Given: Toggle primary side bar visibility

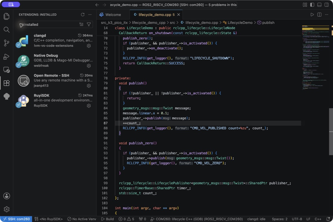Looking at the screenshot, I should 312,5.
